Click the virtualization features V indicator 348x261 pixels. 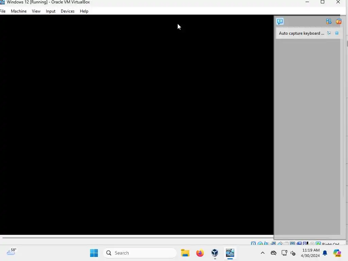pyautogui.click(x=306, y=243)
